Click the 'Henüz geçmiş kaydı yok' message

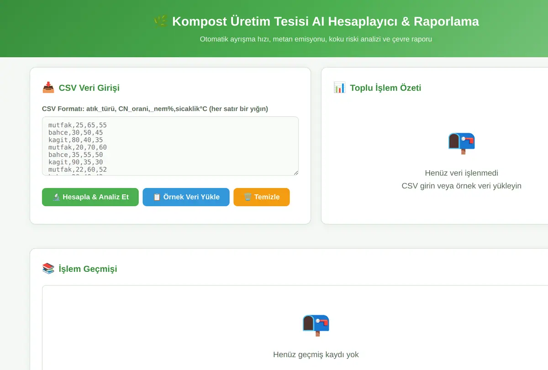(316, 354)
